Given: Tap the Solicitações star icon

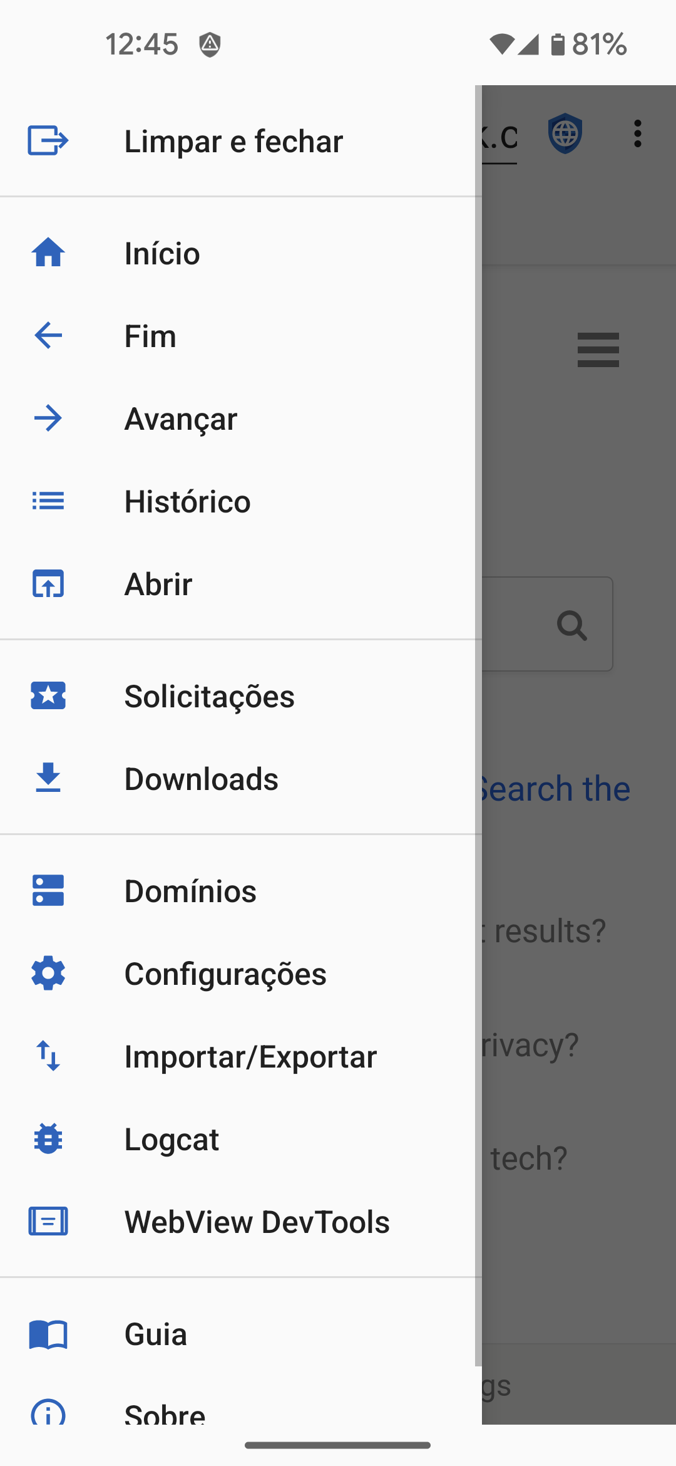Looking at the screenshot, I should coord(48,696).
